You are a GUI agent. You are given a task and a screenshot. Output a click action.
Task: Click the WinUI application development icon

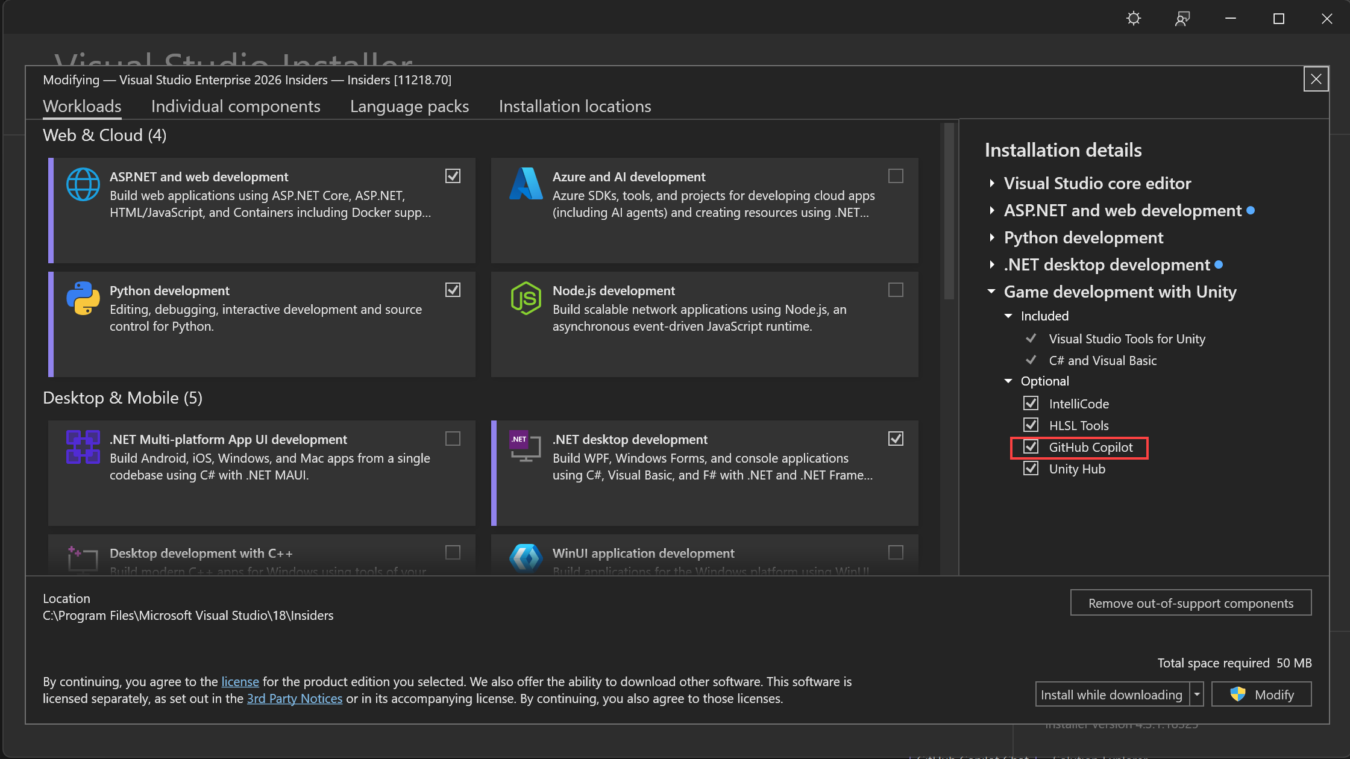tap(526, 560)
